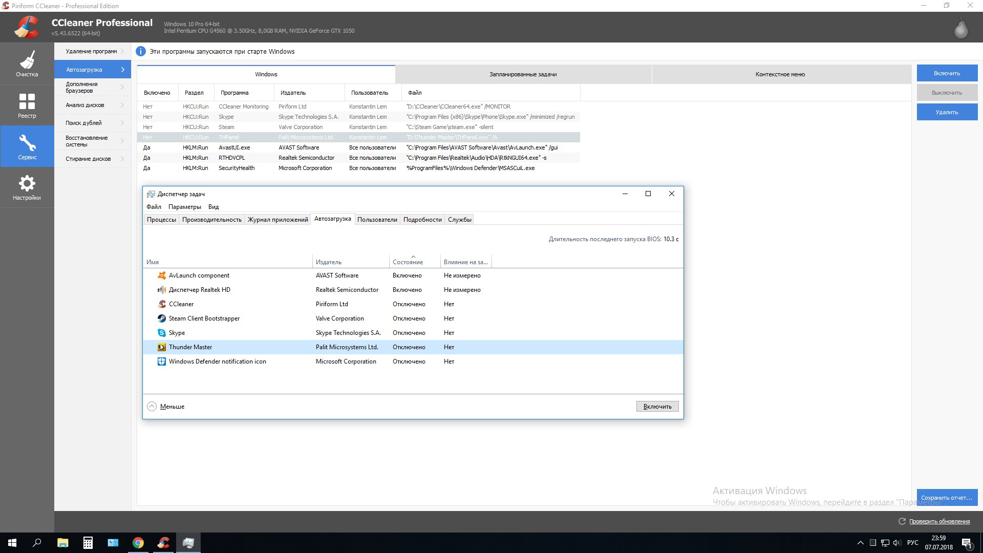
Task: Sort by Состояние column header
Action: pos(415,262)
